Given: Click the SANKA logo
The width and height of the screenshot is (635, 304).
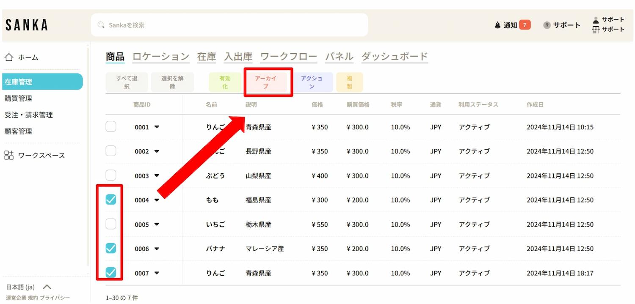Looking at the screenshot, I should coord(27,25).
